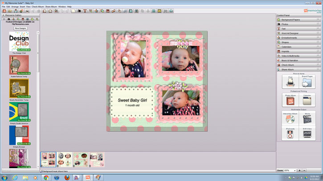Click the shapes toolbar icon

[102, 11]
